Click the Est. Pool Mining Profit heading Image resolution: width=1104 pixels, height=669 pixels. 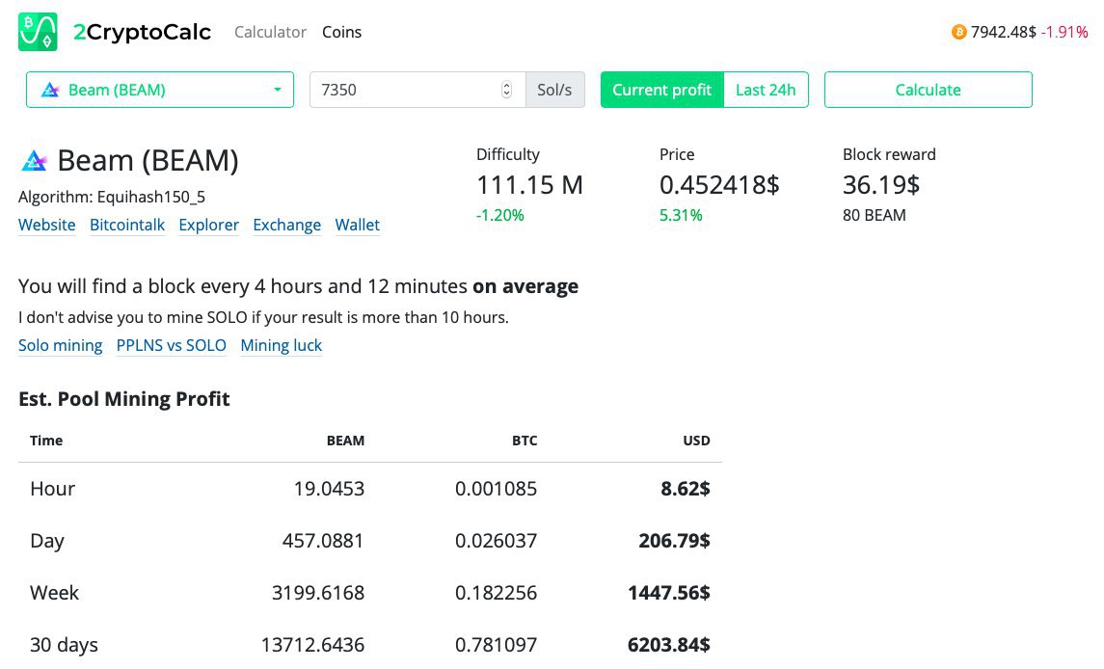[x=124, y=398]
